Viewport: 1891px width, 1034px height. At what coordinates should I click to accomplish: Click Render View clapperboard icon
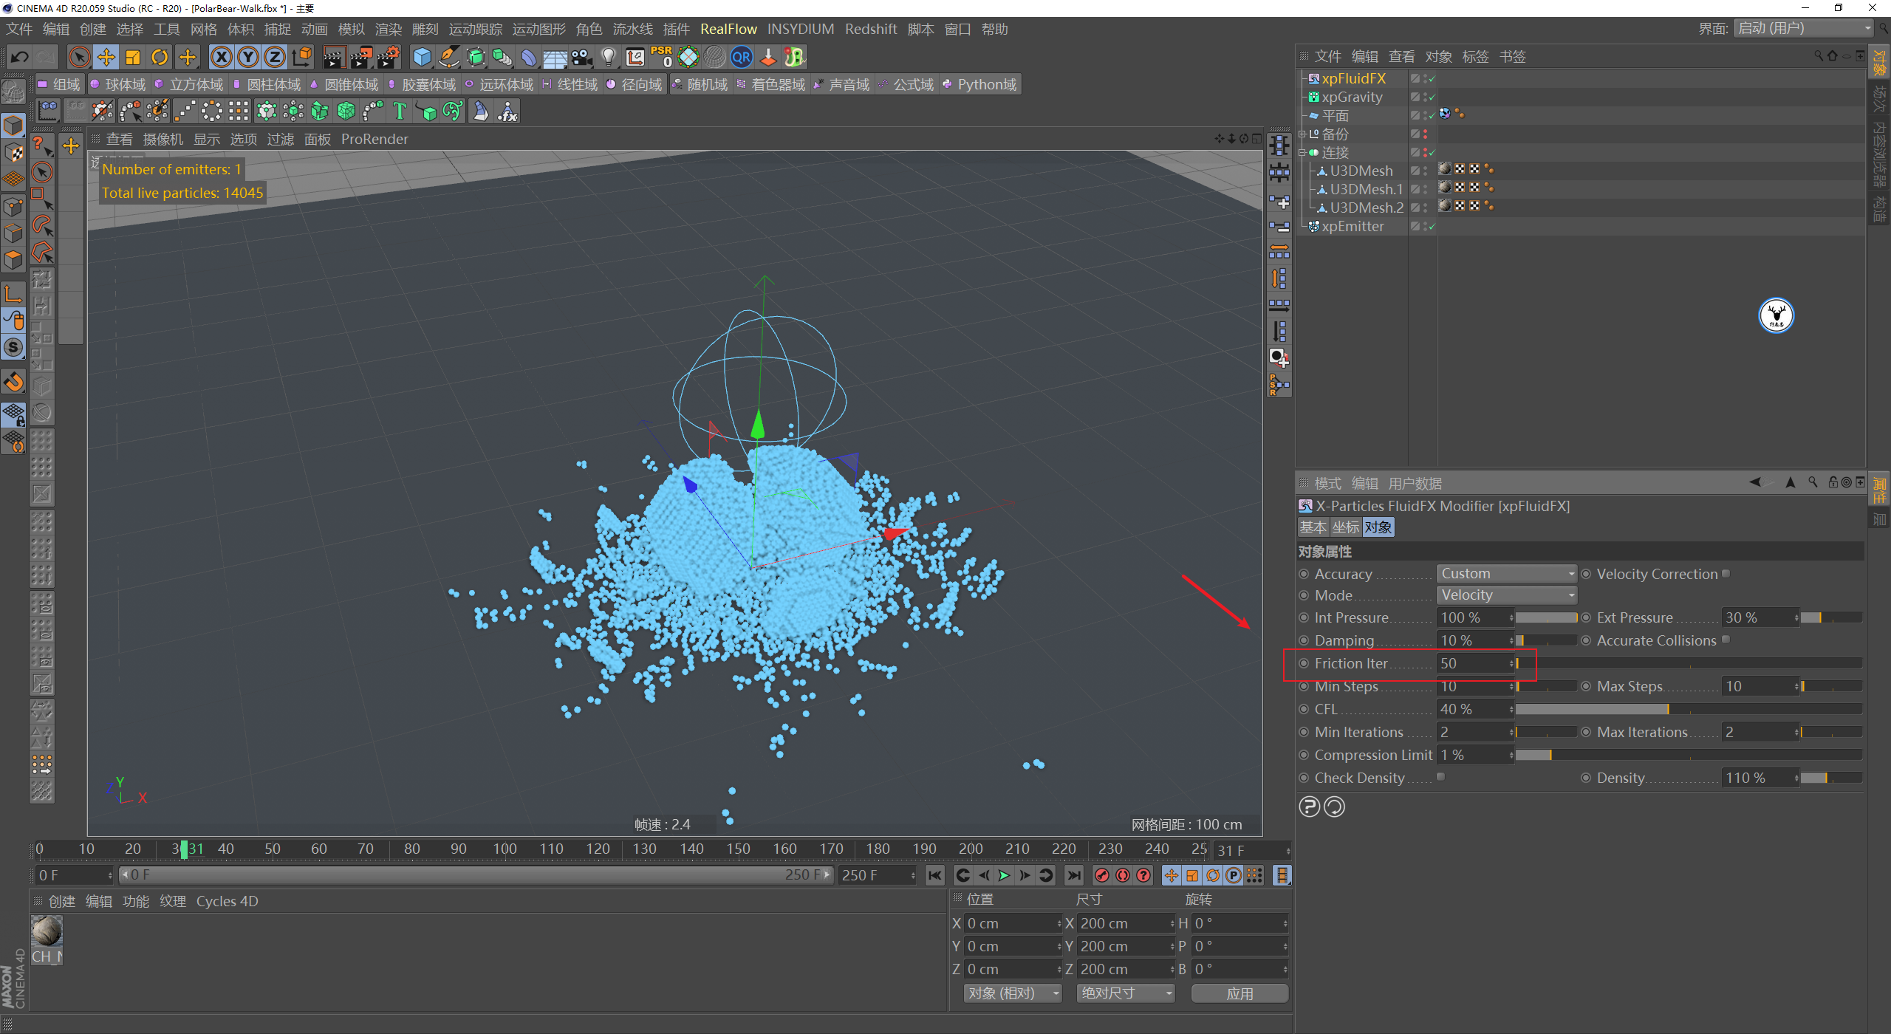tap(334, 57)
